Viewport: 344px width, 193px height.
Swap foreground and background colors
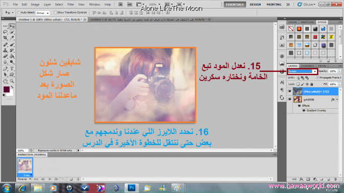12,87
